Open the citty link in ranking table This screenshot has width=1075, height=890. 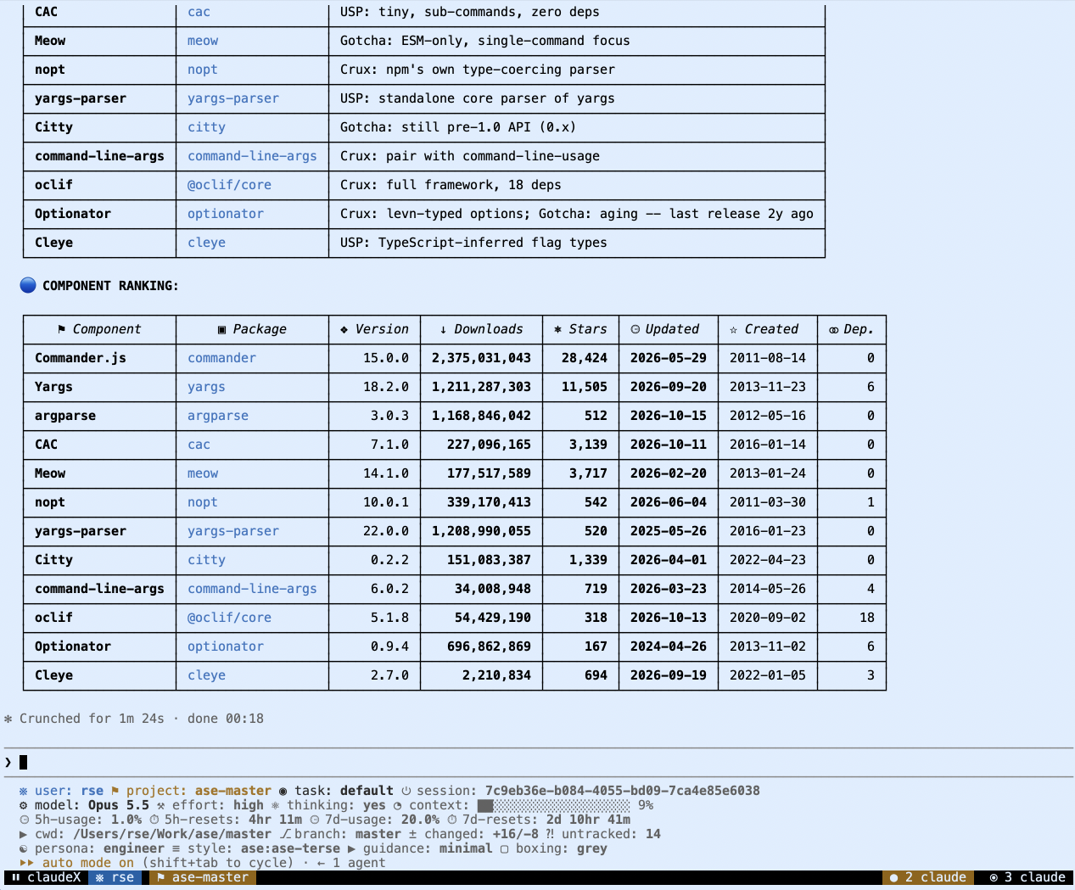[206, 560]
